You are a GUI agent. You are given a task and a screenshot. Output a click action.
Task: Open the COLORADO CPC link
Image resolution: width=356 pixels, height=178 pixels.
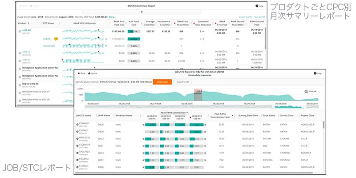pos(49,46)
